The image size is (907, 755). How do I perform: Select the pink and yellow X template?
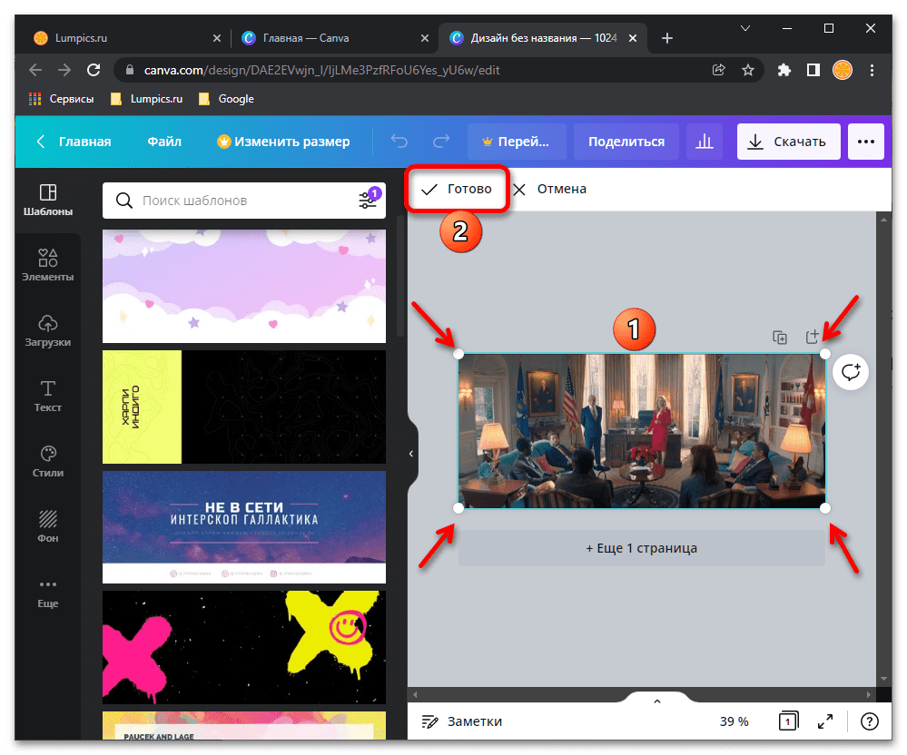pyautogui.click(x=243, y=647)
